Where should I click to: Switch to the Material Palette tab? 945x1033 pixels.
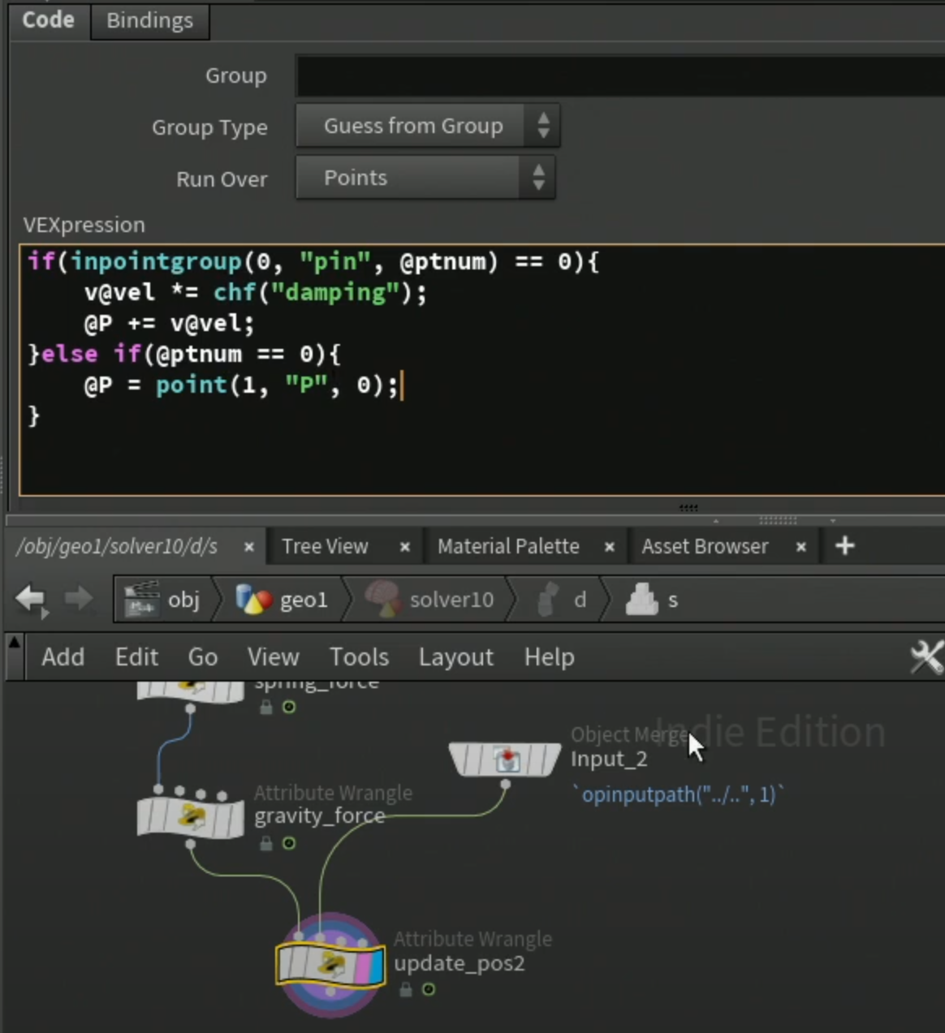(509, 547)
